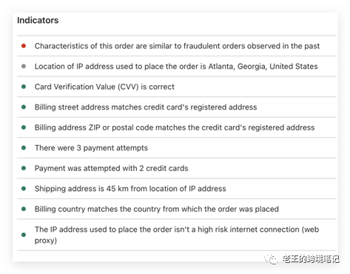Click green dot beside web proxy indicator
The image size is (350, 274).
(x=24, y=235)
